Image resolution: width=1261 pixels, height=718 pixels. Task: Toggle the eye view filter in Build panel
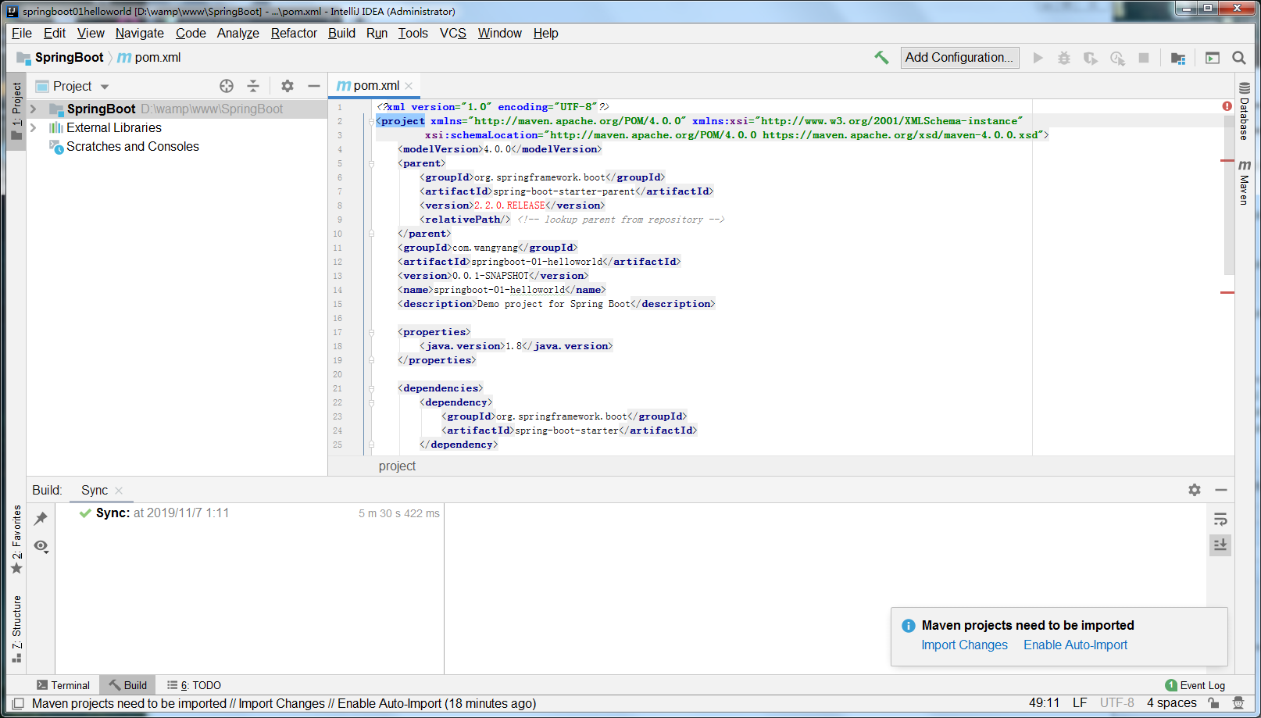pos(41,546)
